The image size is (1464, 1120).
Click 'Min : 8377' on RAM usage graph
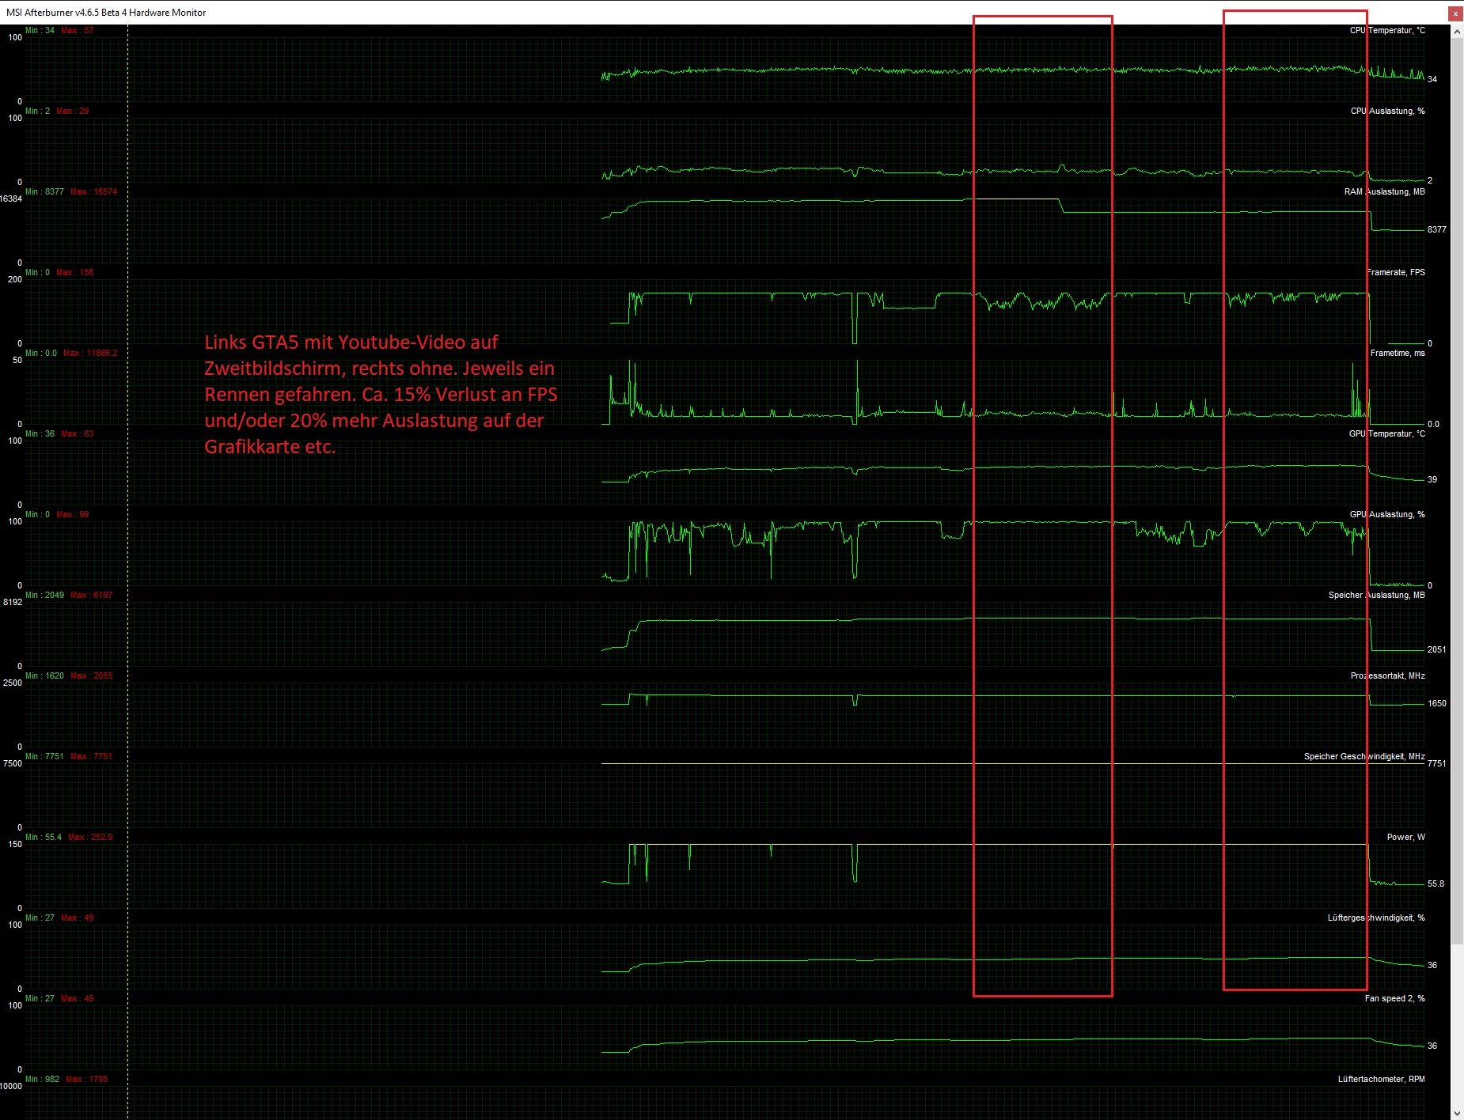(44, 191)
